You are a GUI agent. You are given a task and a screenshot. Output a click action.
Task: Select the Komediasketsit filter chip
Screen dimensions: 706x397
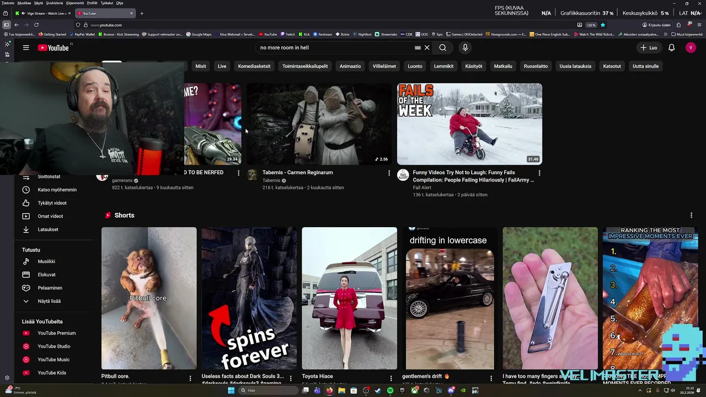(x=254, y=66)
